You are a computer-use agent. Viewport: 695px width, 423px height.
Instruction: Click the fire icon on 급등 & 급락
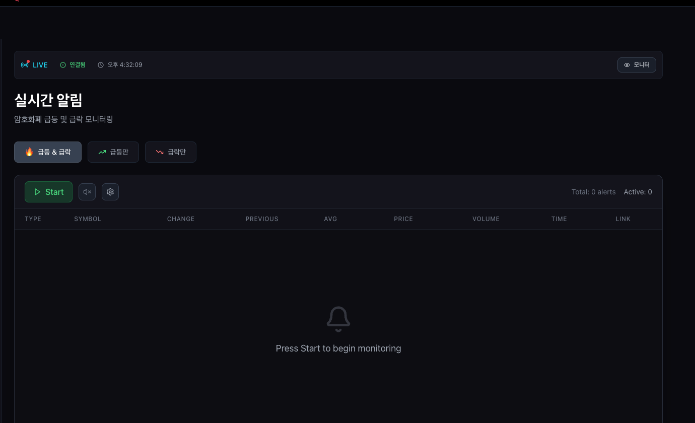pos(29,152)
